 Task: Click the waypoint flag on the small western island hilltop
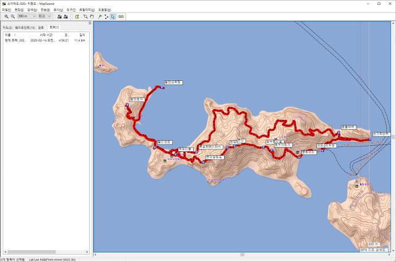click(127, 104)
